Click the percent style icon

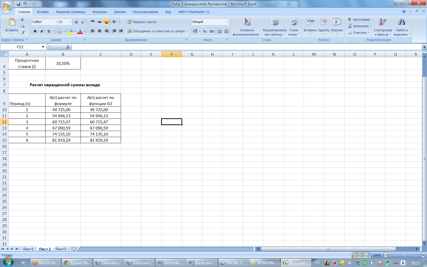click(205, 31)
